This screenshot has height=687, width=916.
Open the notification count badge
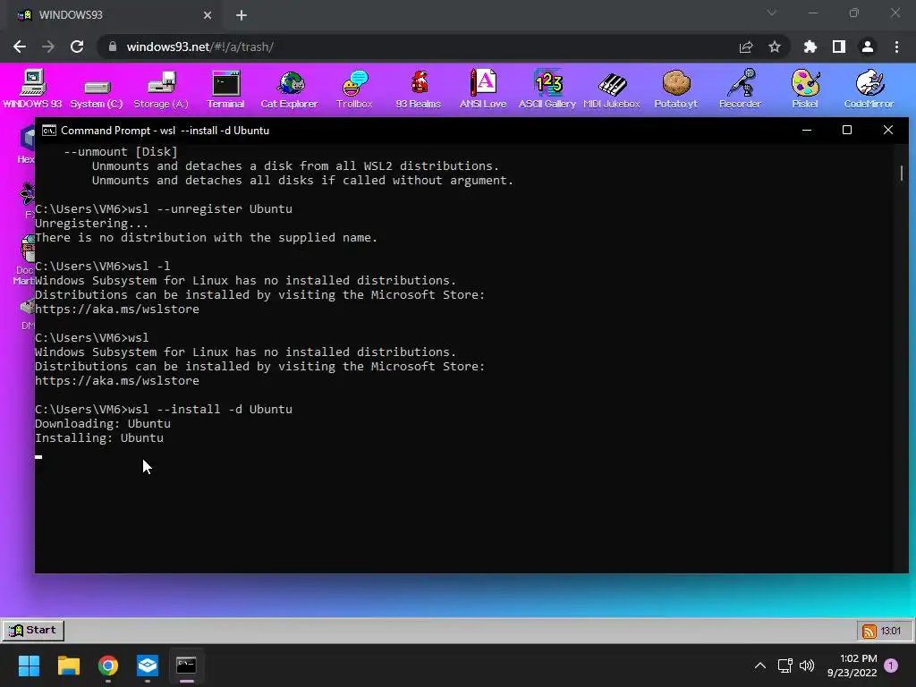pyautogui.click(x=891, y=666)
